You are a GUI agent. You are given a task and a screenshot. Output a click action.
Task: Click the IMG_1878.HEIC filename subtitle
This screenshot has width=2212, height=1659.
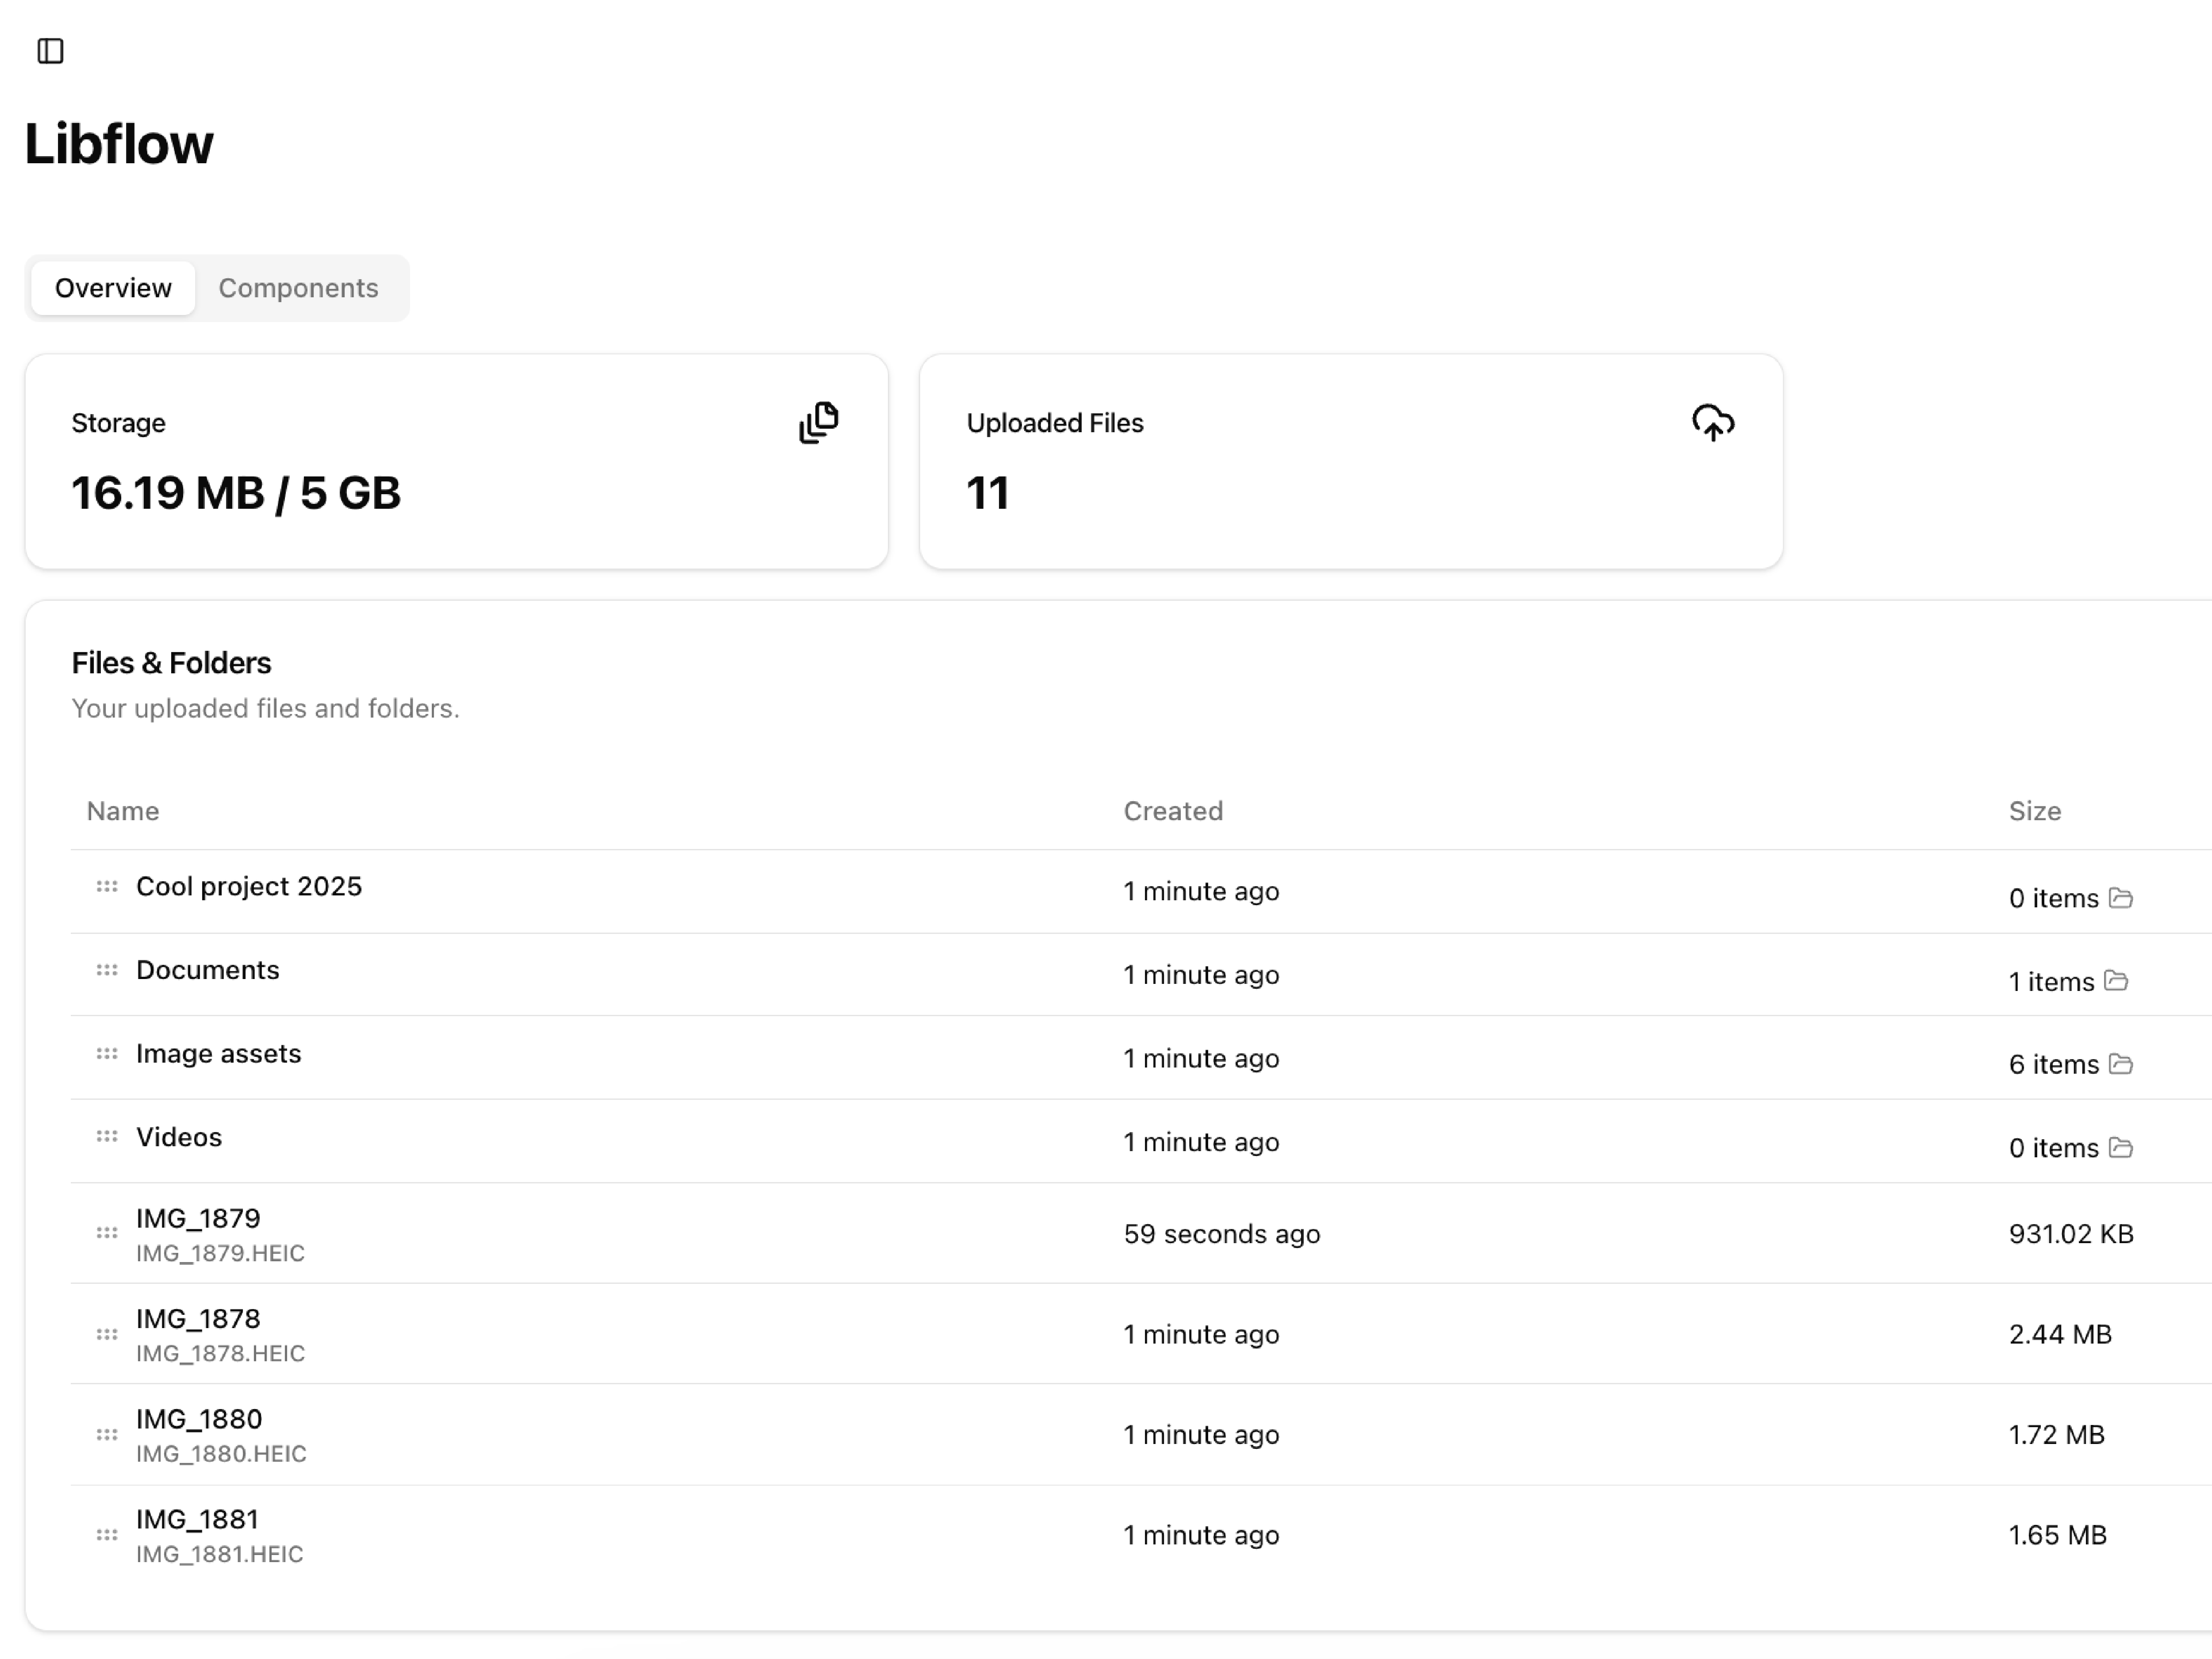(220, 1354)
